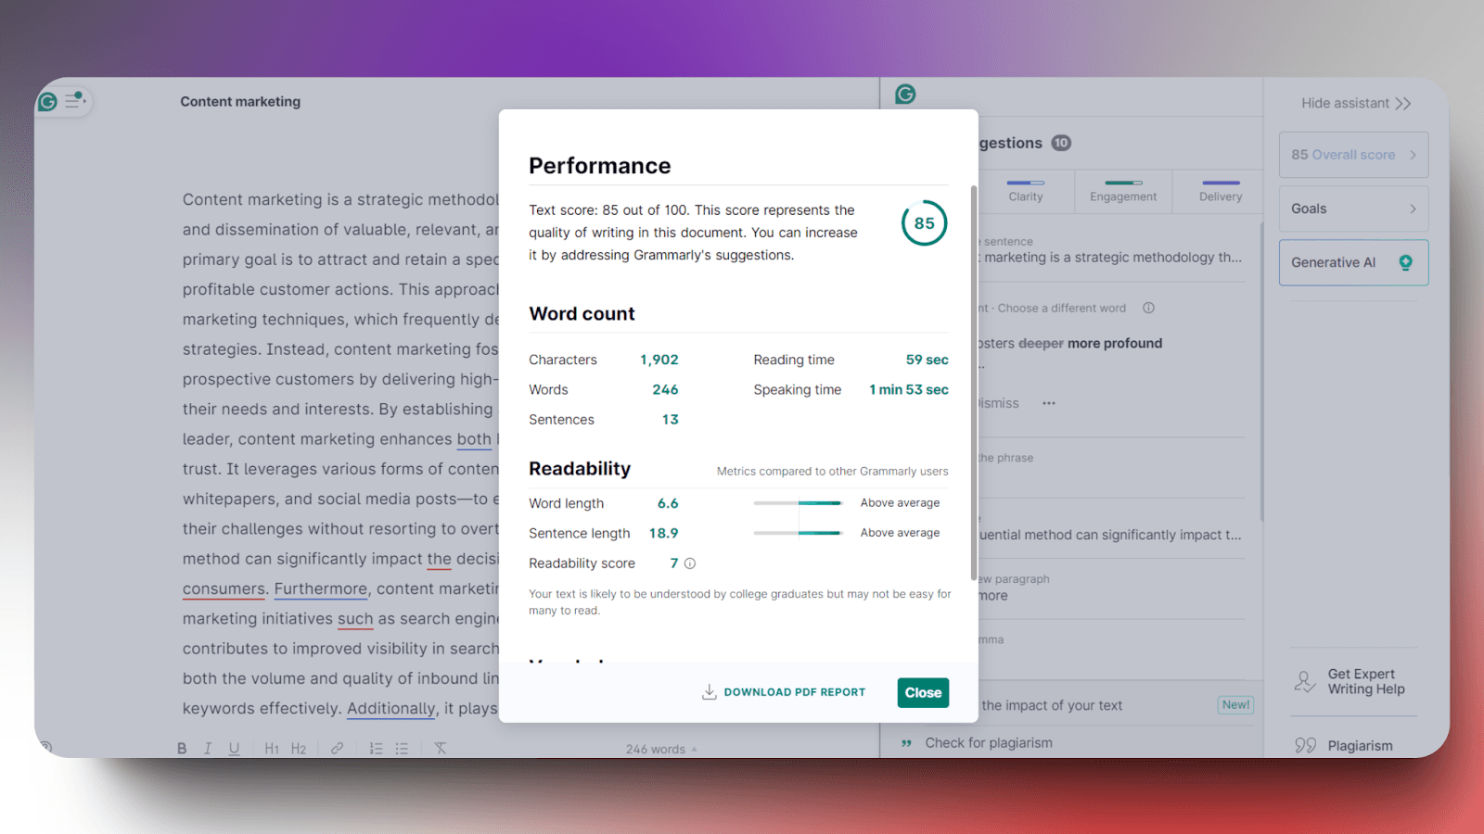The image size is (1484, 834).
Task: Apply H2 heading style
Action: tap(299, 749)
